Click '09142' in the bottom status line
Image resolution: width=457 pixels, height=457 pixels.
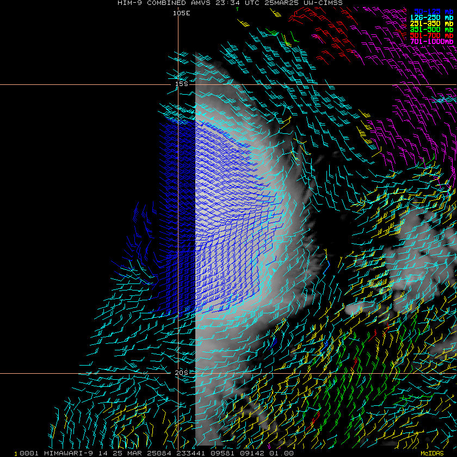point(252,453)
